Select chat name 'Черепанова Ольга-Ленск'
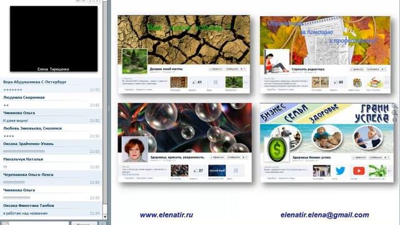400x225 pixels. coord(28,174)
